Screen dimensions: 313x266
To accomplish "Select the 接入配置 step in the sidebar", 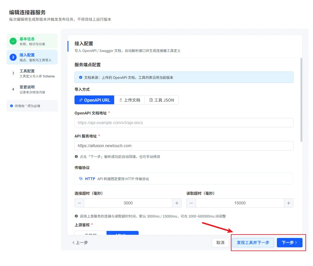I will click(x=32, y=57).
